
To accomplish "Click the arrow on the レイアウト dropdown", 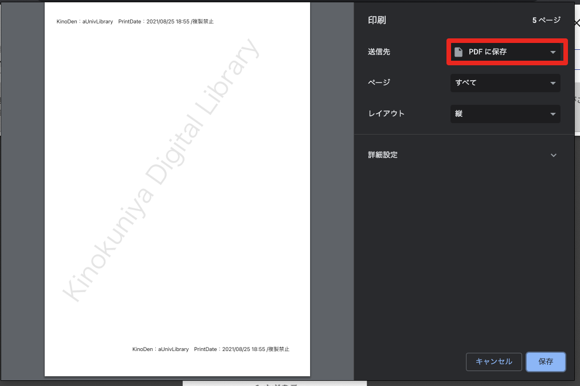I will pyautogui.click(x=552, y=114).
